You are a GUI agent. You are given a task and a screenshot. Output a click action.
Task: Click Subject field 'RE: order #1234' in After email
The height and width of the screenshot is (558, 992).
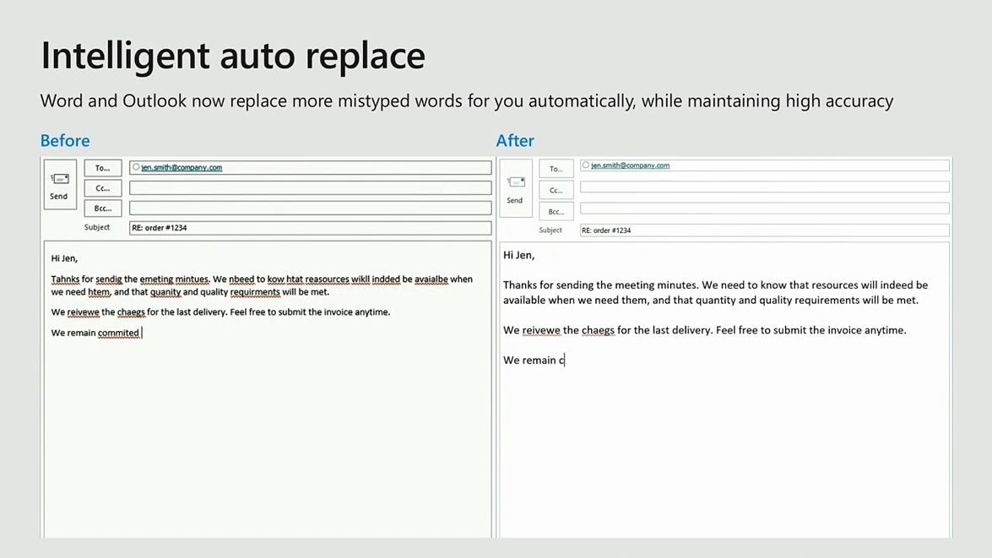764,230
